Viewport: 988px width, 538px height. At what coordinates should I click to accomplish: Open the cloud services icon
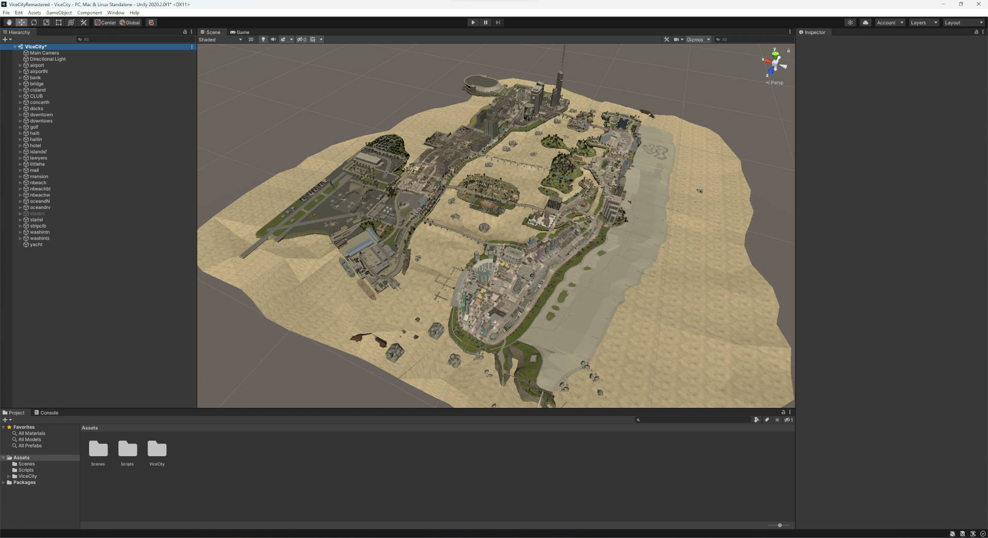866,23
